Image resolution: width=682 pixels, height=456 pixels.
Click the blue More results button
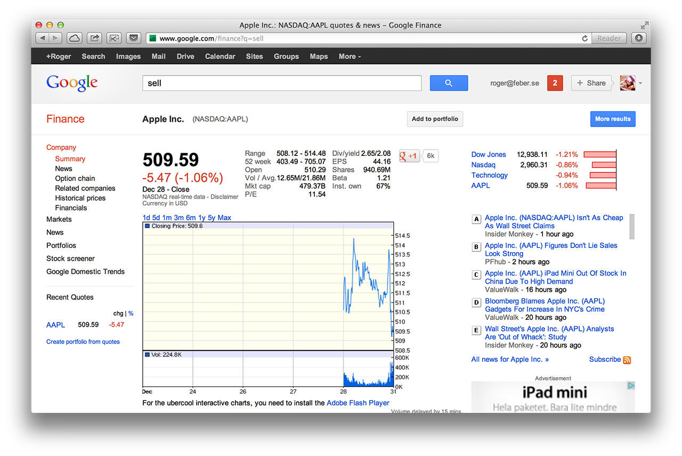613,119
